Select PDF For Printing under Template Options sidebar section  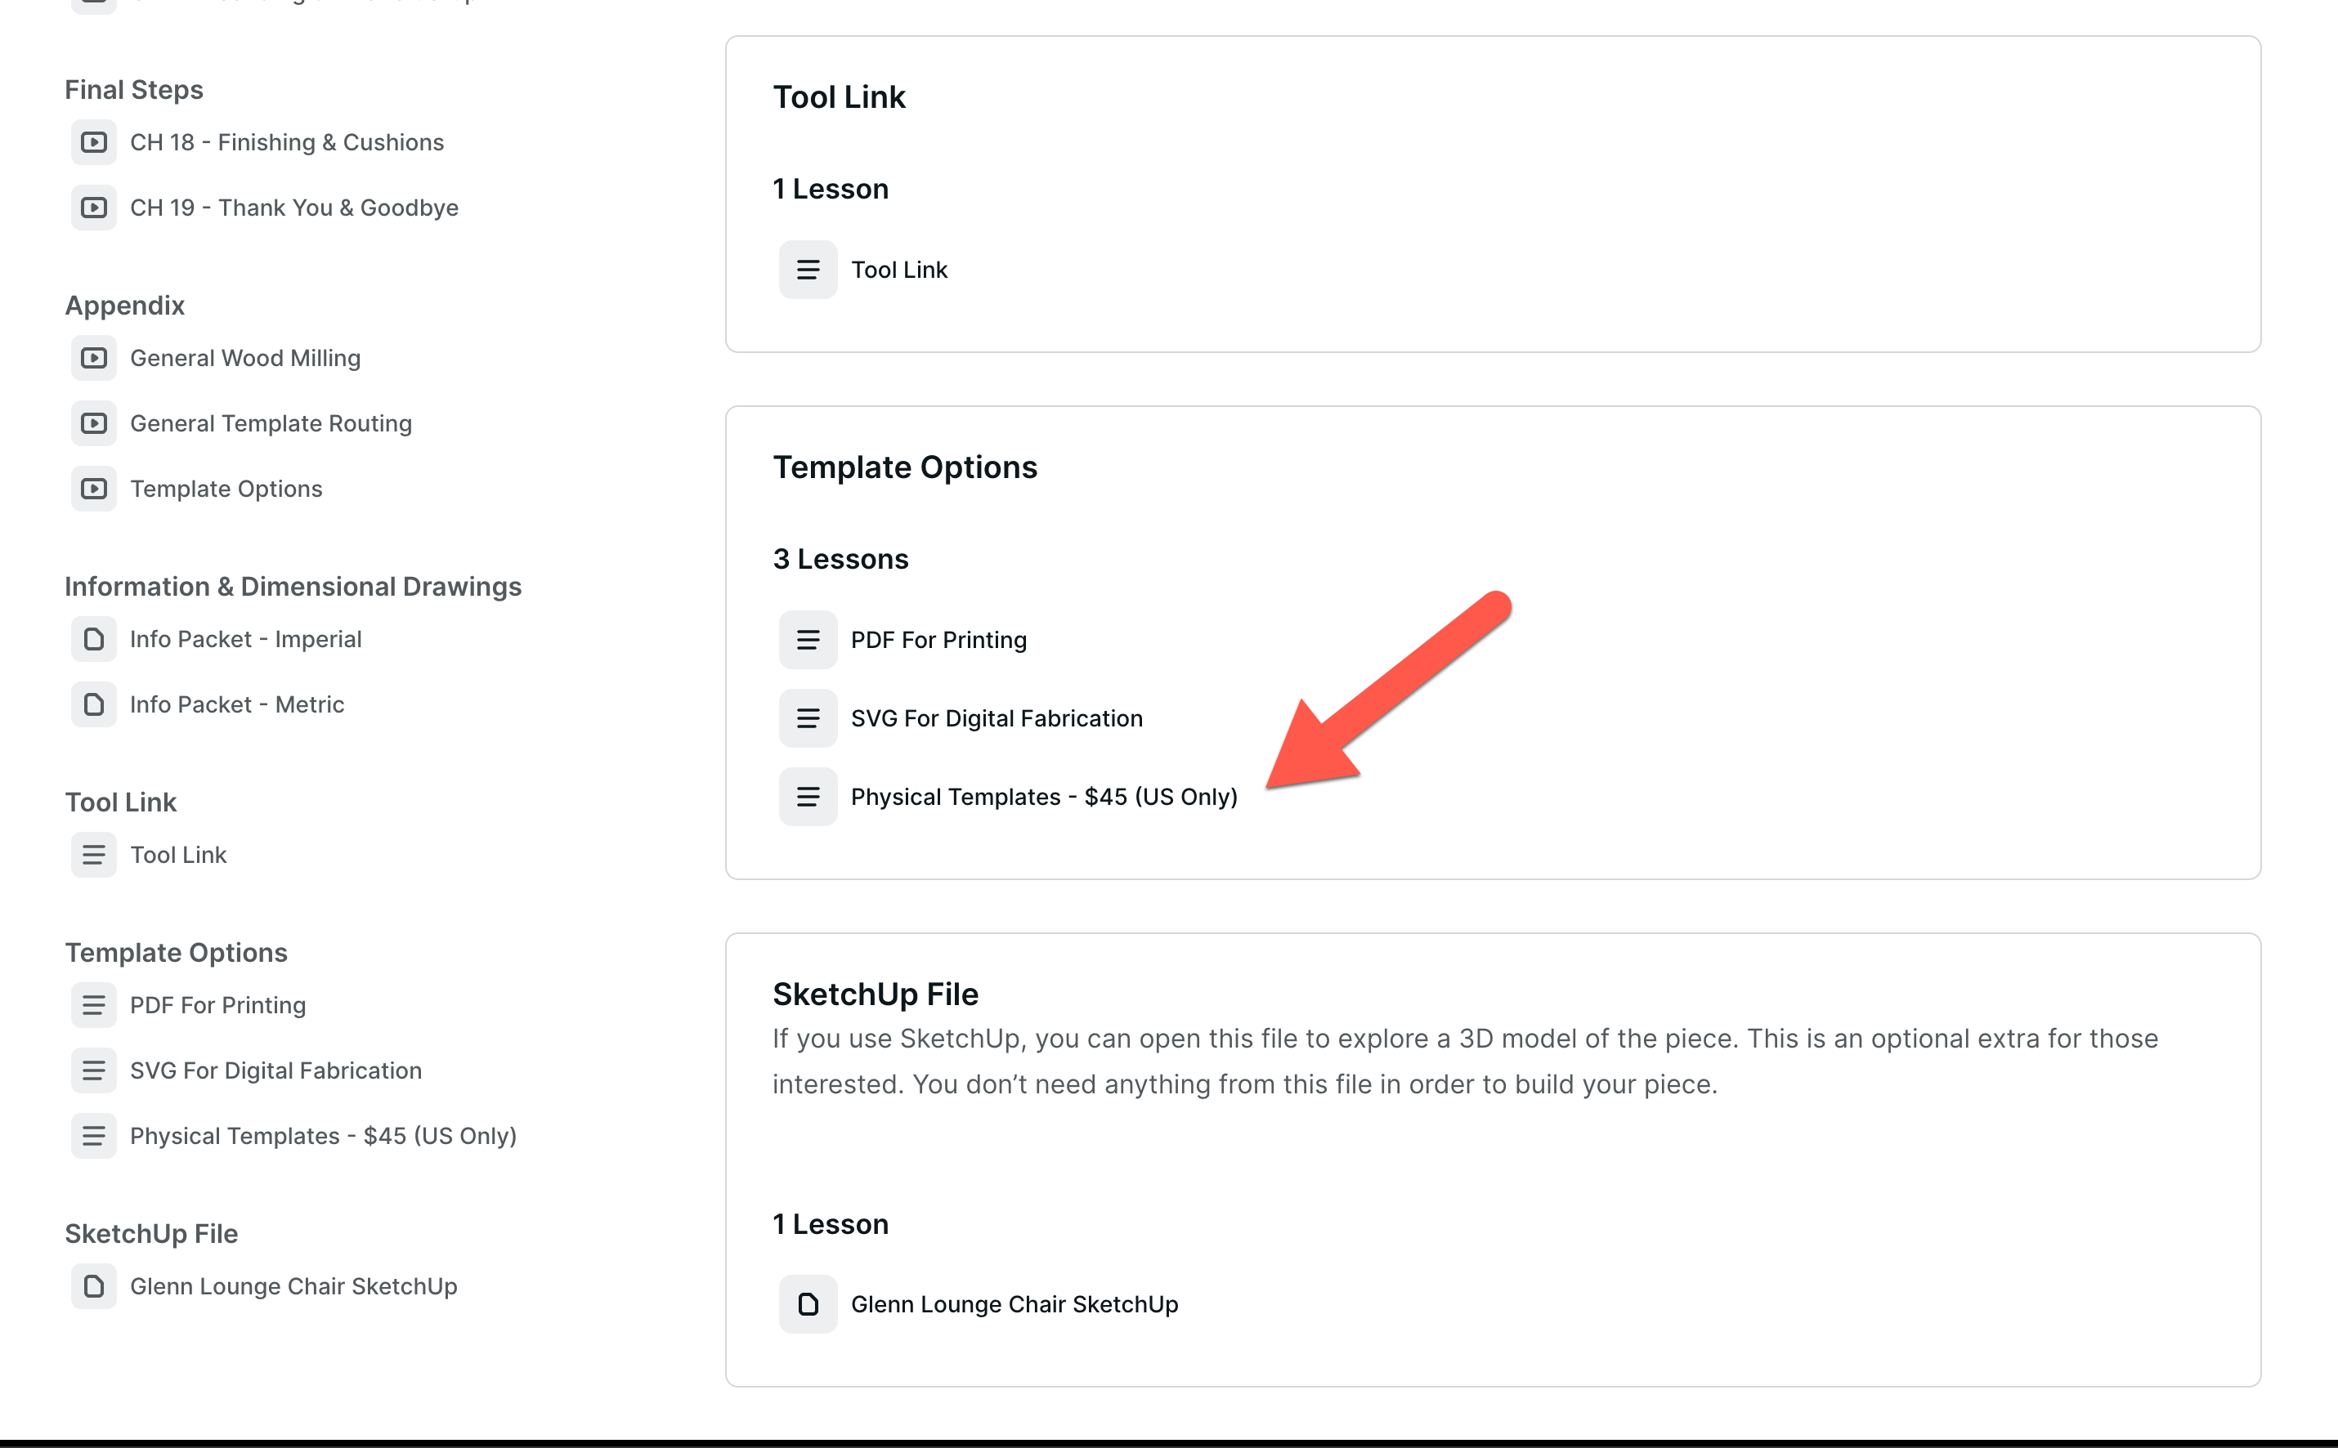[218, 1004]
